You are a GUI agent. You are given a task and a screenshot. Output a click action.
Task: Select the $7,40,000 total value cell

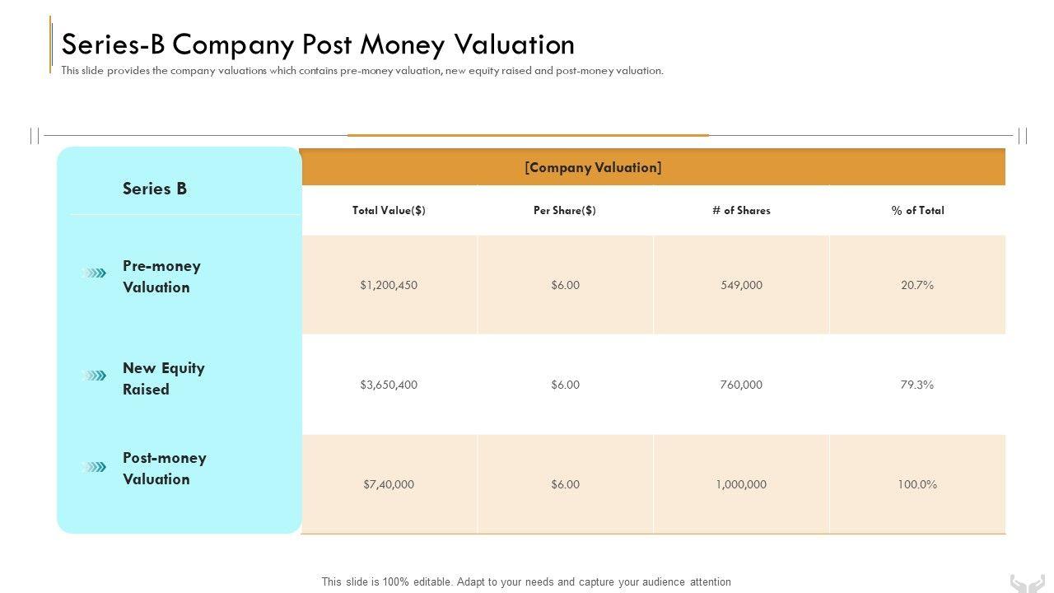389,484
